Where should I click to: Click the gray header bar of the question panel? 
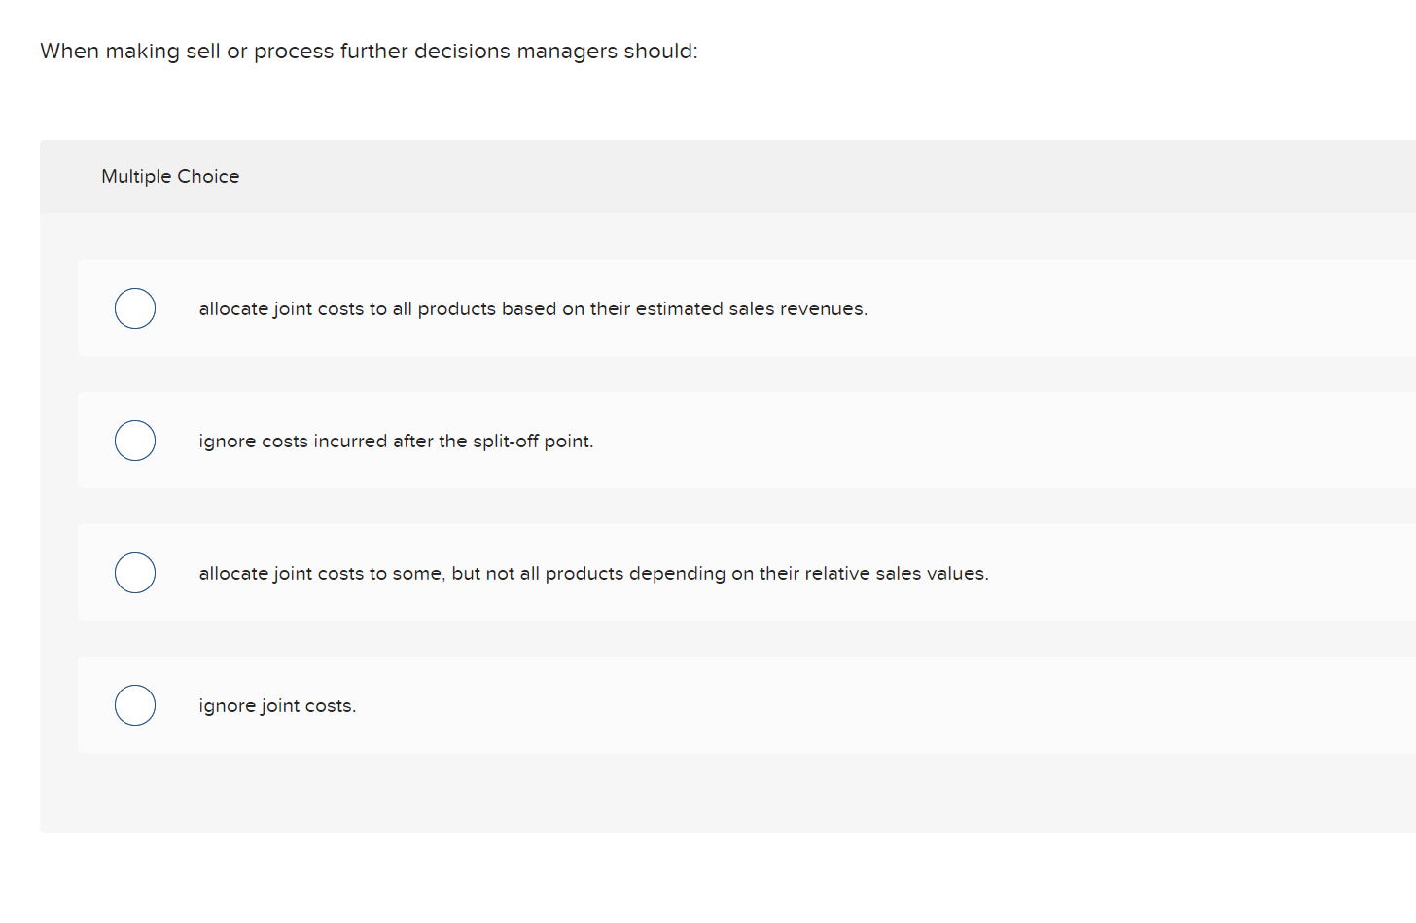coord(681,176)
